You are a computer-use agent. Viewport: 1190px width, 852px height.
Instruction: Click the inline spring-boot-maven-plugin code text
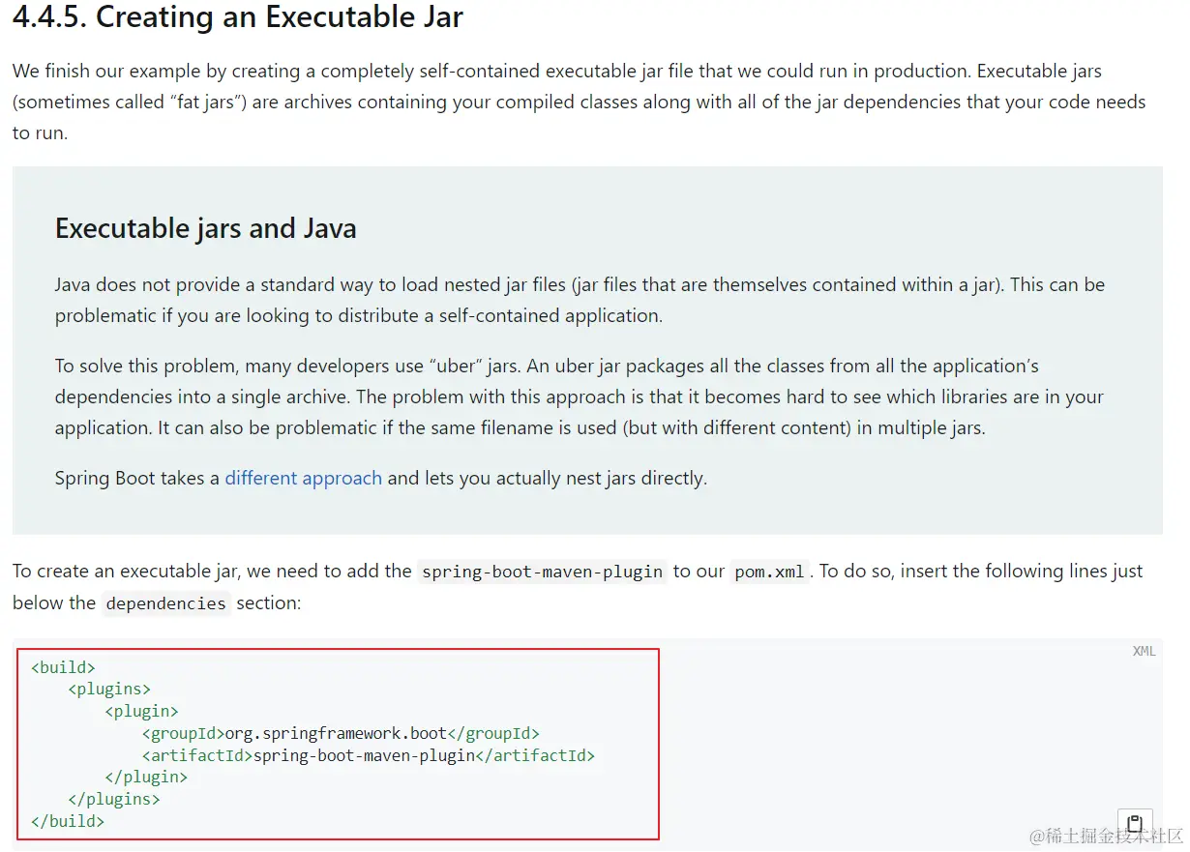[x=543, y=572]
